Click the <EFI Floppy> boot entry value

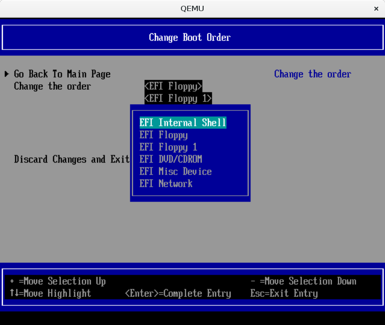[x=173, y=86]
